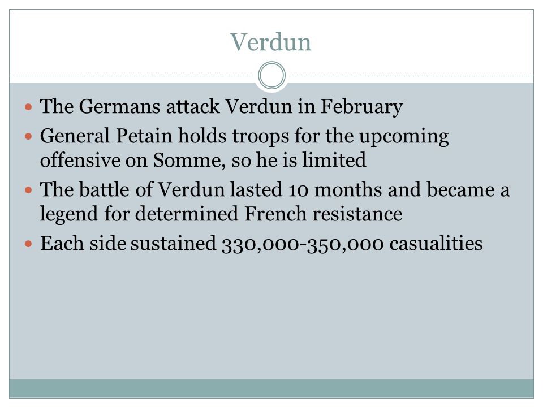Click the figure '330,000-350,000'
543x407 pixels.
click(303, 244)
